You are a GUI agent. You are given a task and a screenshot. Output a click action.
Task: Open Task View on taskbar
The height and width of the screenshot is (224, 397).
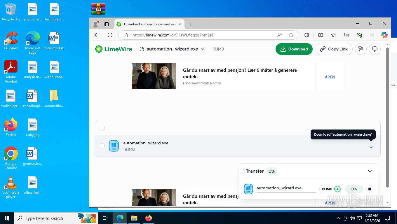(x=105, y=218)
